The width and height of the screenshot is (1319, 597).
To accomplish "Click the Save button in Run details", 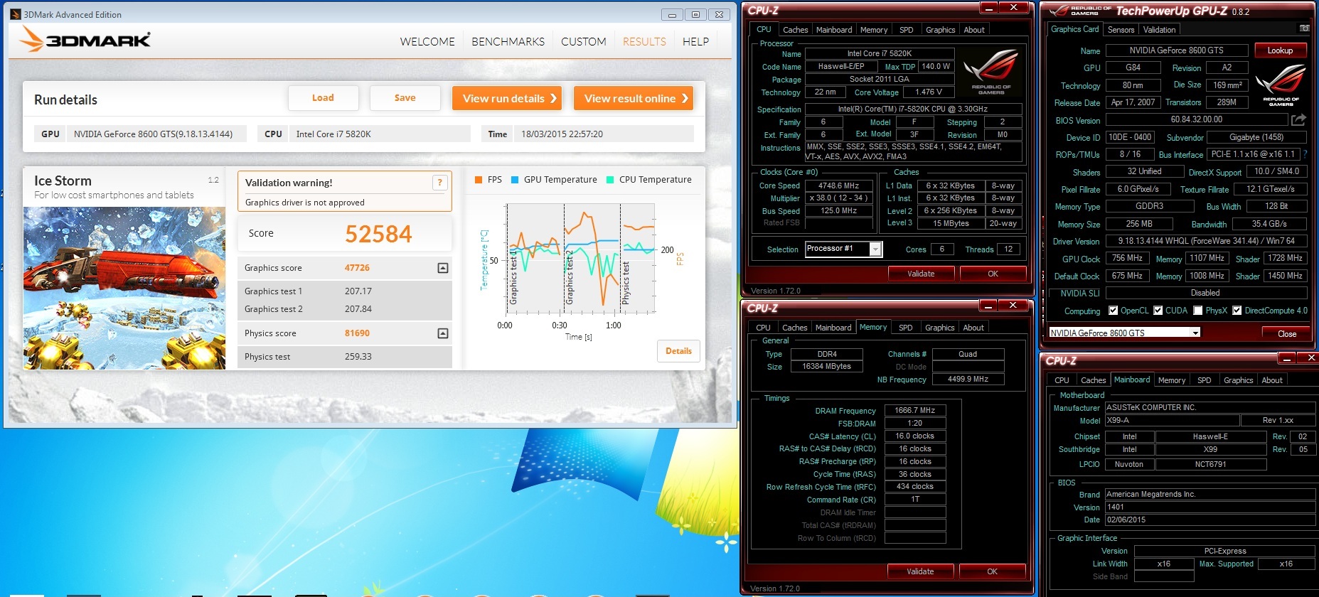I will coord(405,98).
